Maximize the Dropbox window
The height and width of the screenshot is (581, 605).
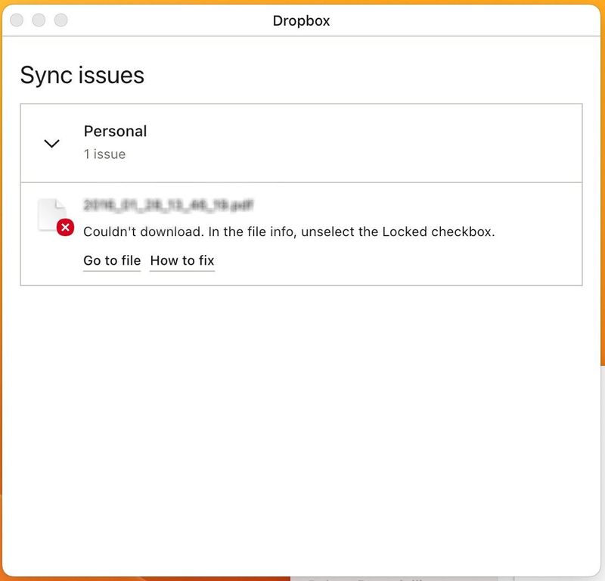coord(60,20)
